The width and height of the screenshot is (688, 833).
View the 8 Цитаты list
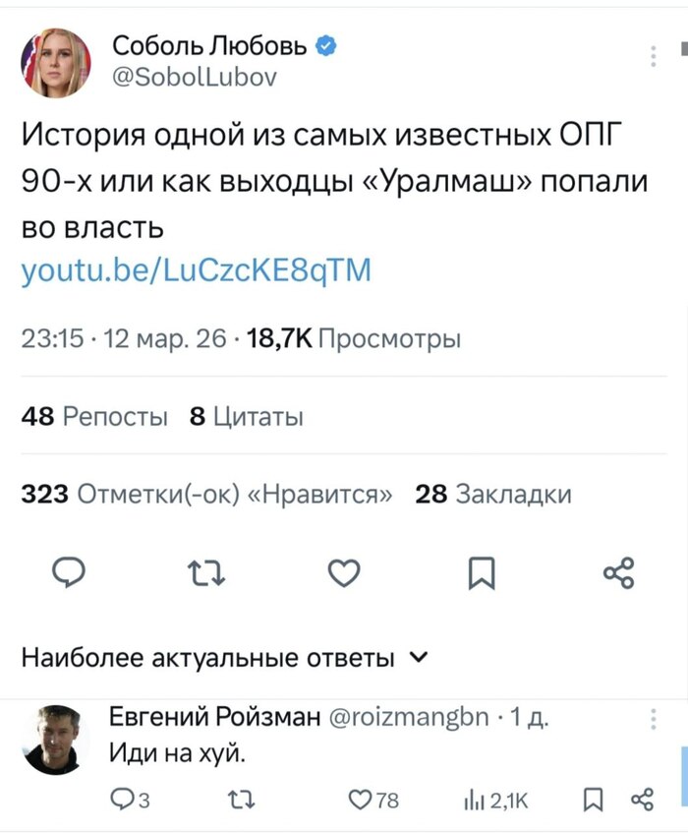tap(245, 416)
